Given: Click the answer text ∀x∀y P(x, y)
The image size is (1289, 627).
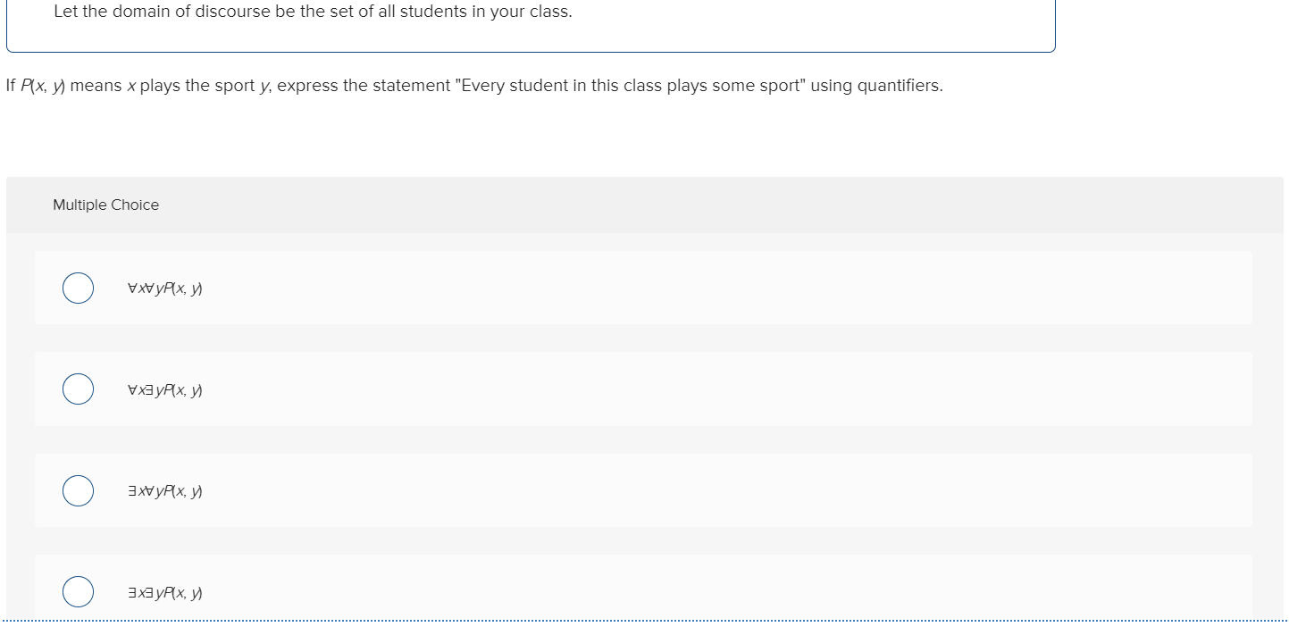Looking at the screenshot, I should (x=164, y=288).
